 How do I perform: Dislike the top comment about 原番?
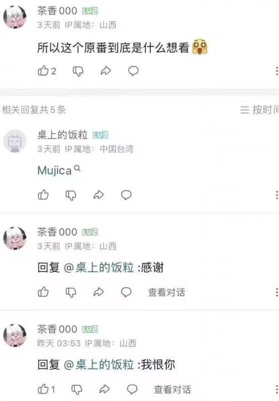[78, 71]
